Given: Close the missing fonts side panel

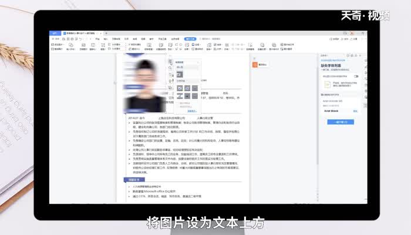Looking at the screenshot, I should pos(360,56).
